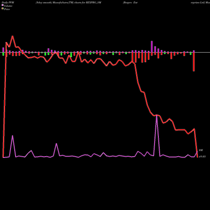Screen dimensions: 210x210
Task: Select the Volume legend label
Action: 8,6
